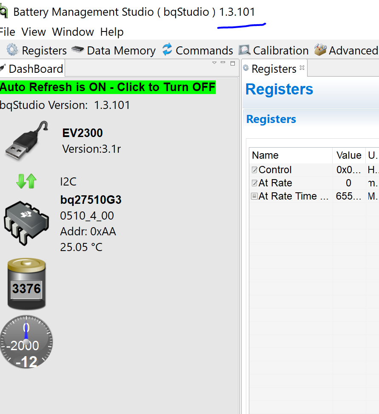This screenshot has width=379, height=414.
Task: Open DashBoard panel view menu dropdown
Action: click(214, 63)
